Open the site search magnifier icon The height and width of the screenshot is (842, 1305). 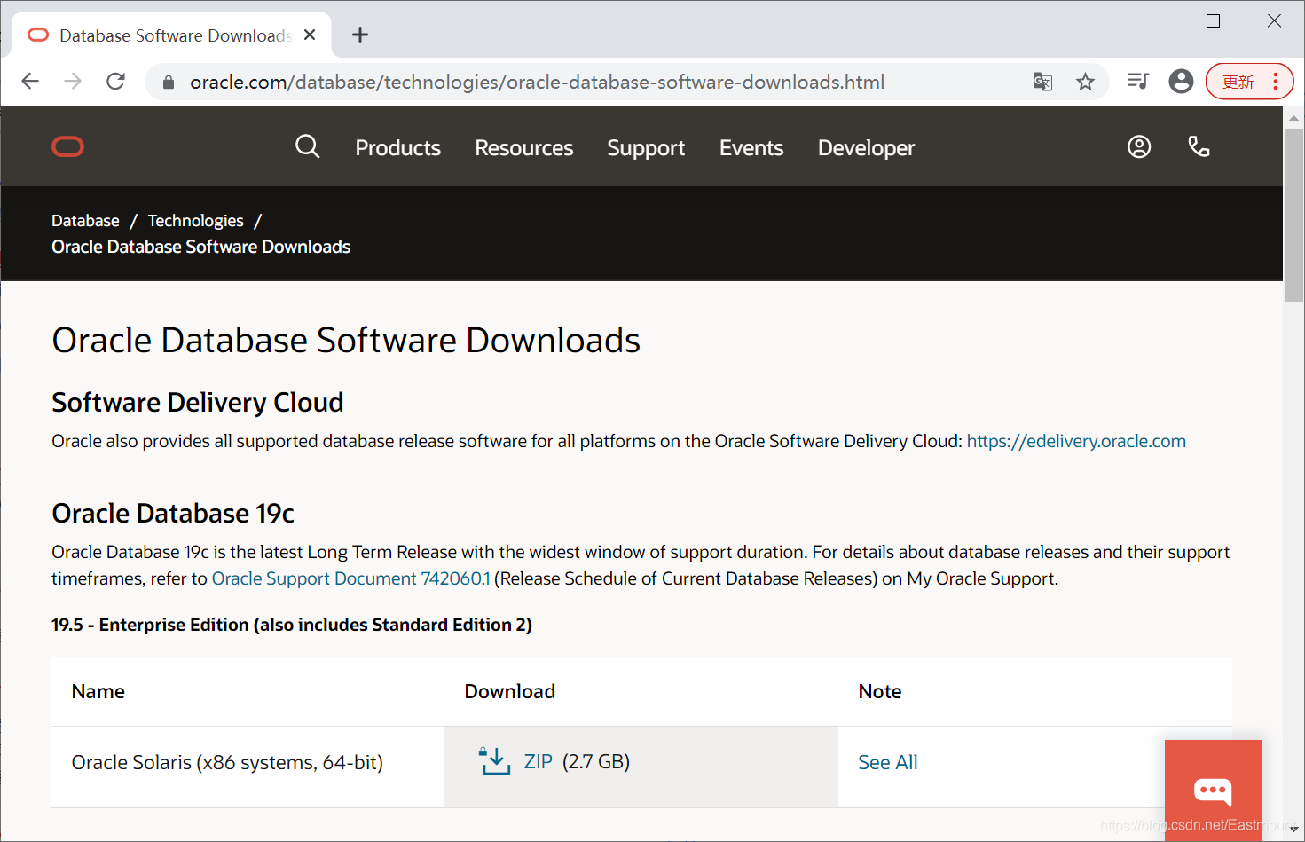point(307,146)
